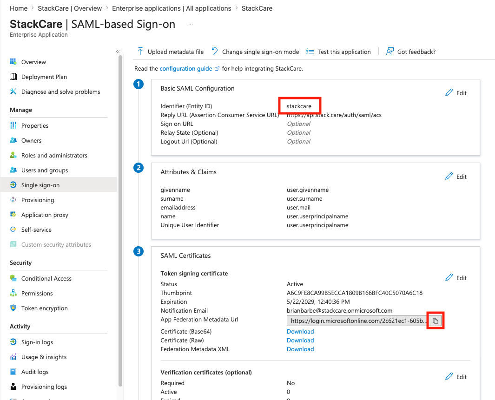Click the pencil icon for Token signing certificate

pyautogui.click(x=449, y=278)
